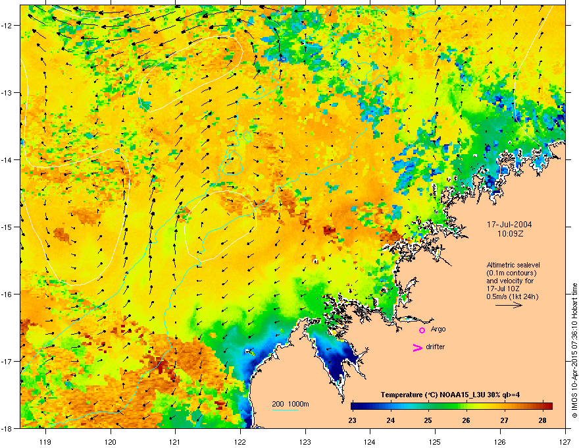Click the '121' longitude axis label
This screenshot has height=448, width=579.
pos(175,442)
